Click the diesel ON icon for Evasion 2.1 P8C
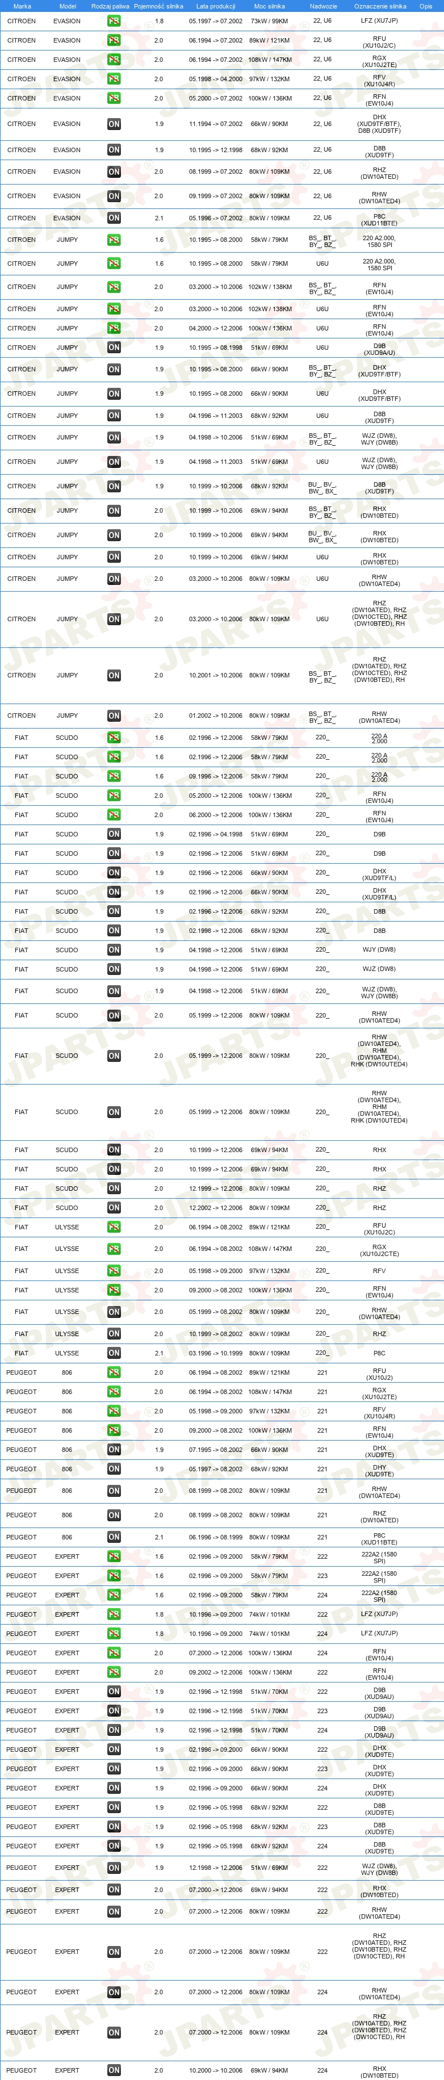444x2080 pixels. click(114, 218)
